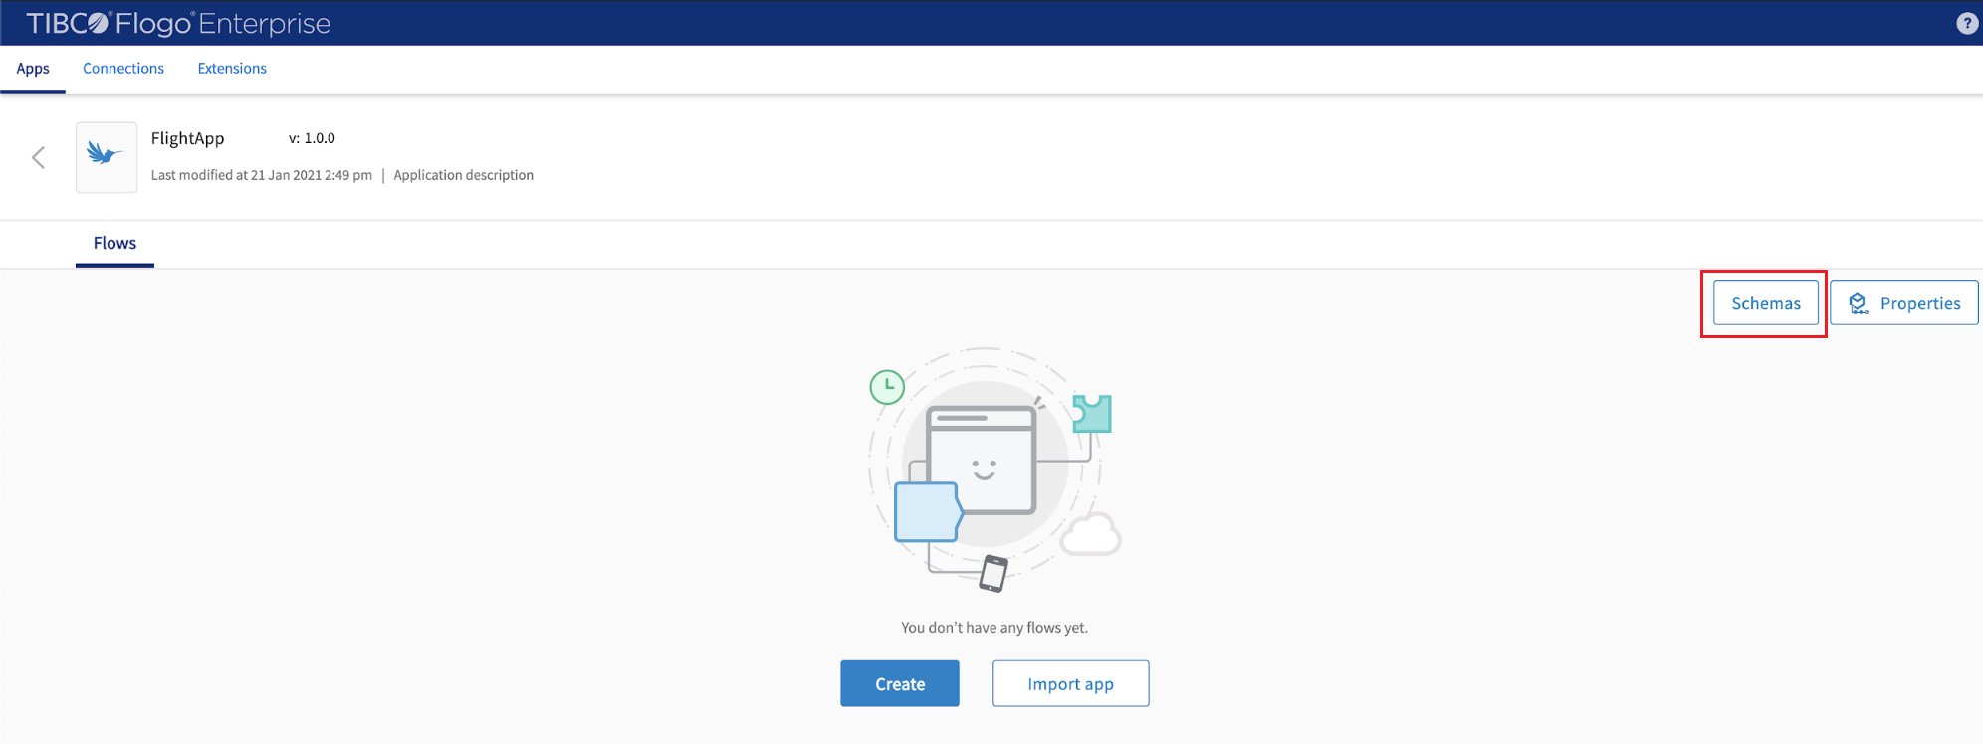
Task: Open the app Properties button
Action: pos(1904,303)
